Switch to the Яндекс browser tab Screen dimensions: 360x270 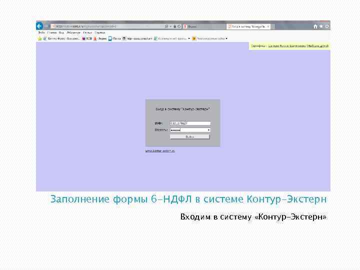click(204, 26)
